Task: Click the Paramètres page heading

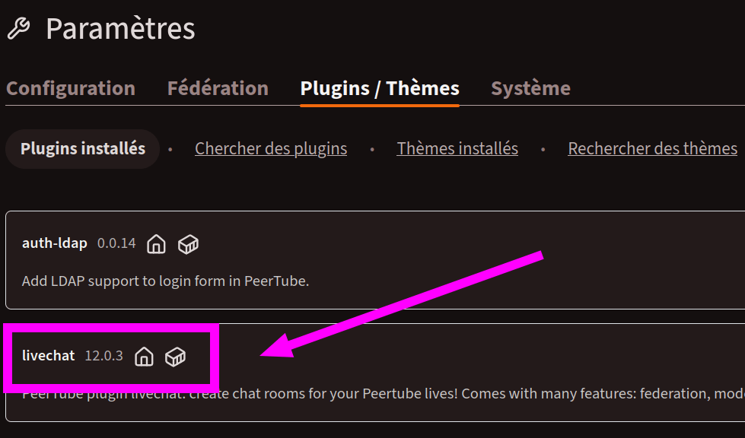Action: [120, 29]
